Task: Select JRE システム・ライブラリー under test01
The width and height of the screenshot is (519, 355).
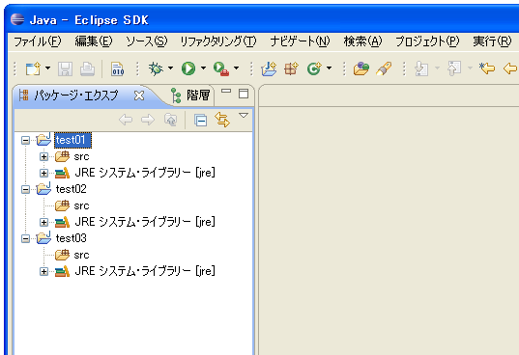Action: (145, 173)
